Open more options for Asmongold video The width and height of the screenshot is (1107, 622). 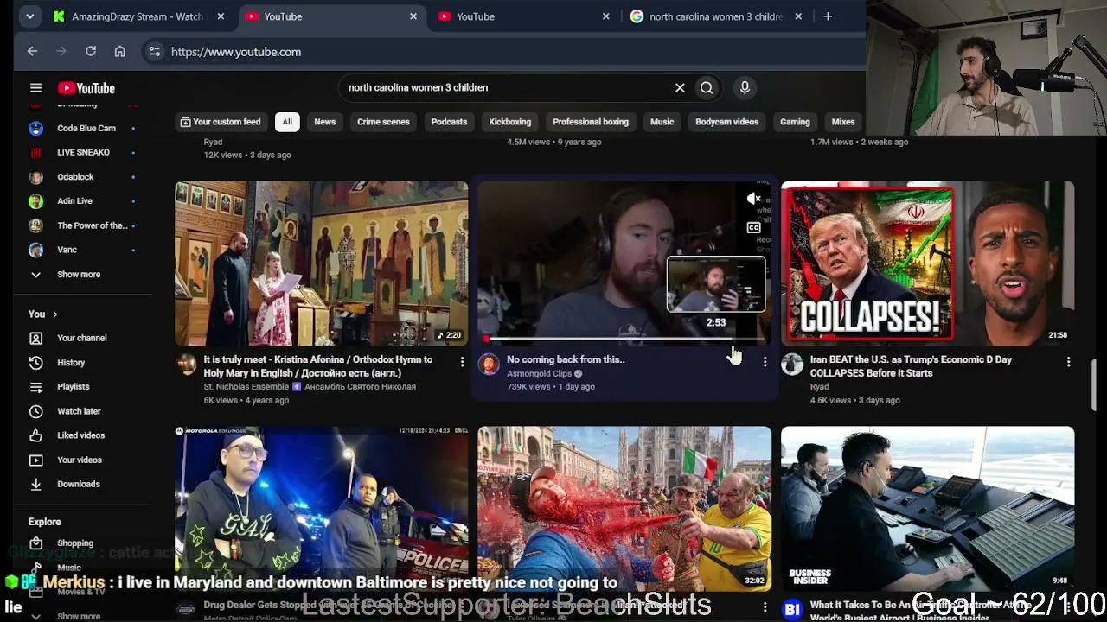tap(765, 362)
